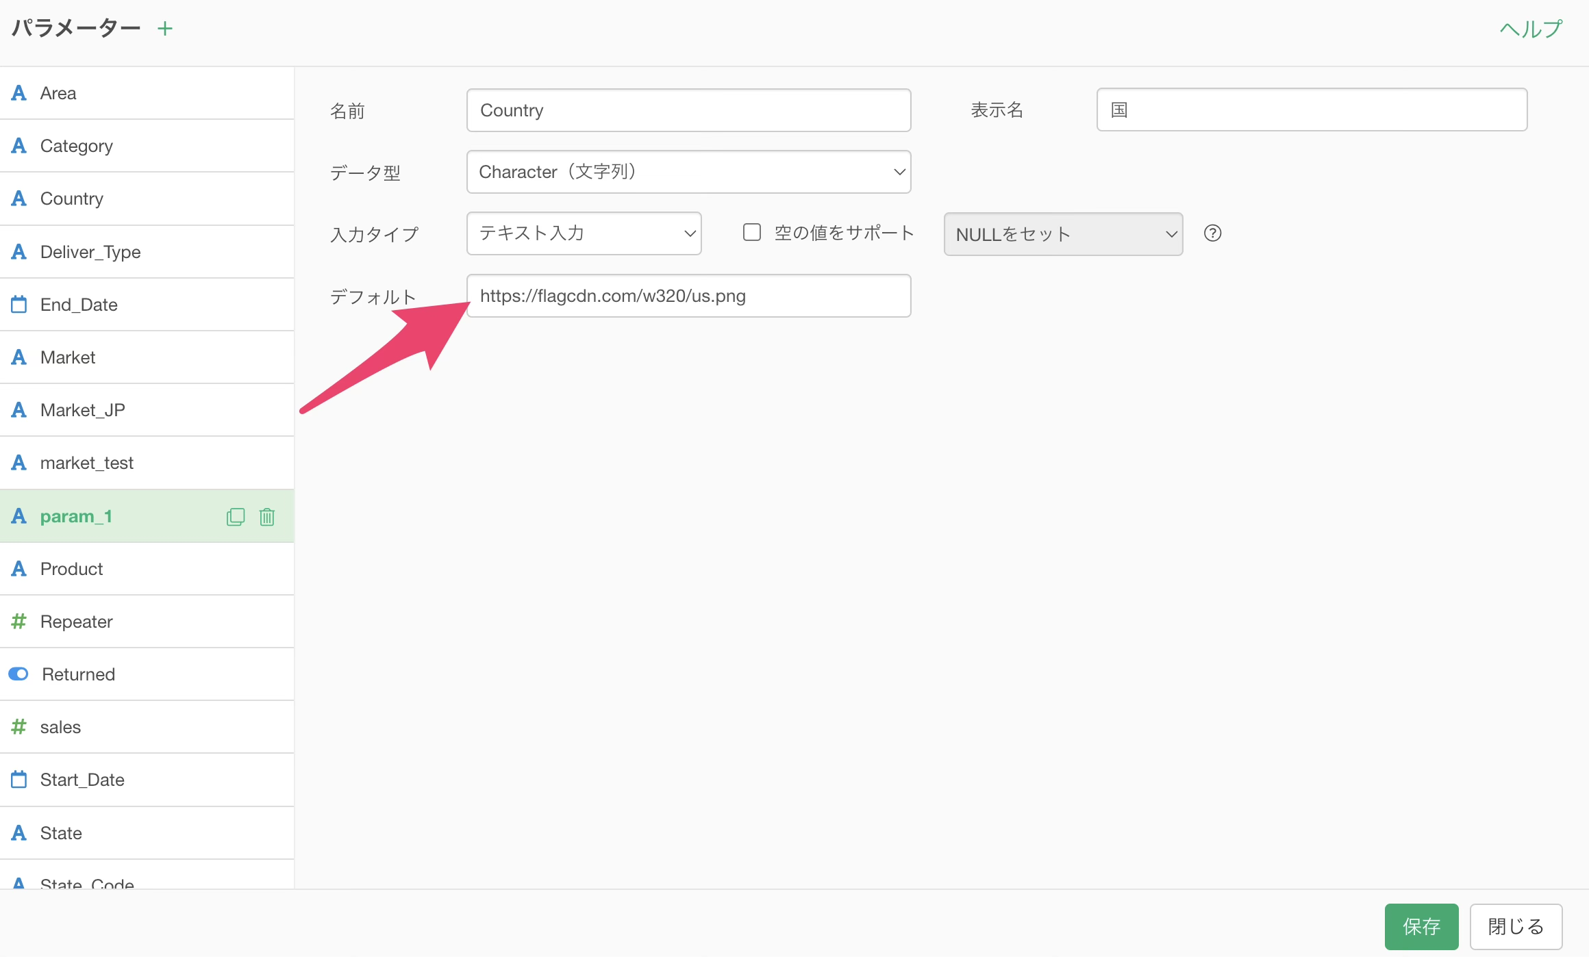Select the Market parameter
This screenshot has height=957, width=1589.
147,357
